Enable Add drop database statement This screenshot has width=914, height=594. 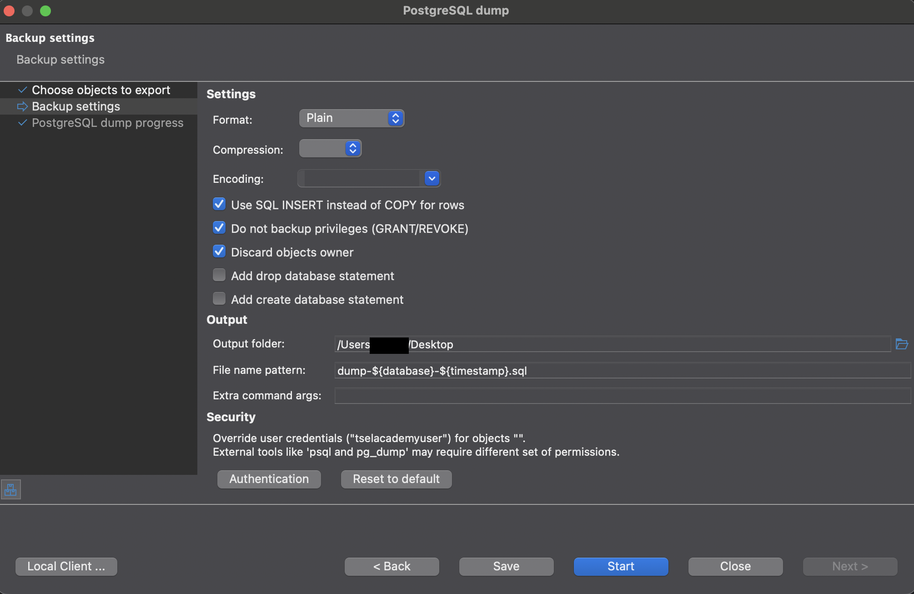219,275
